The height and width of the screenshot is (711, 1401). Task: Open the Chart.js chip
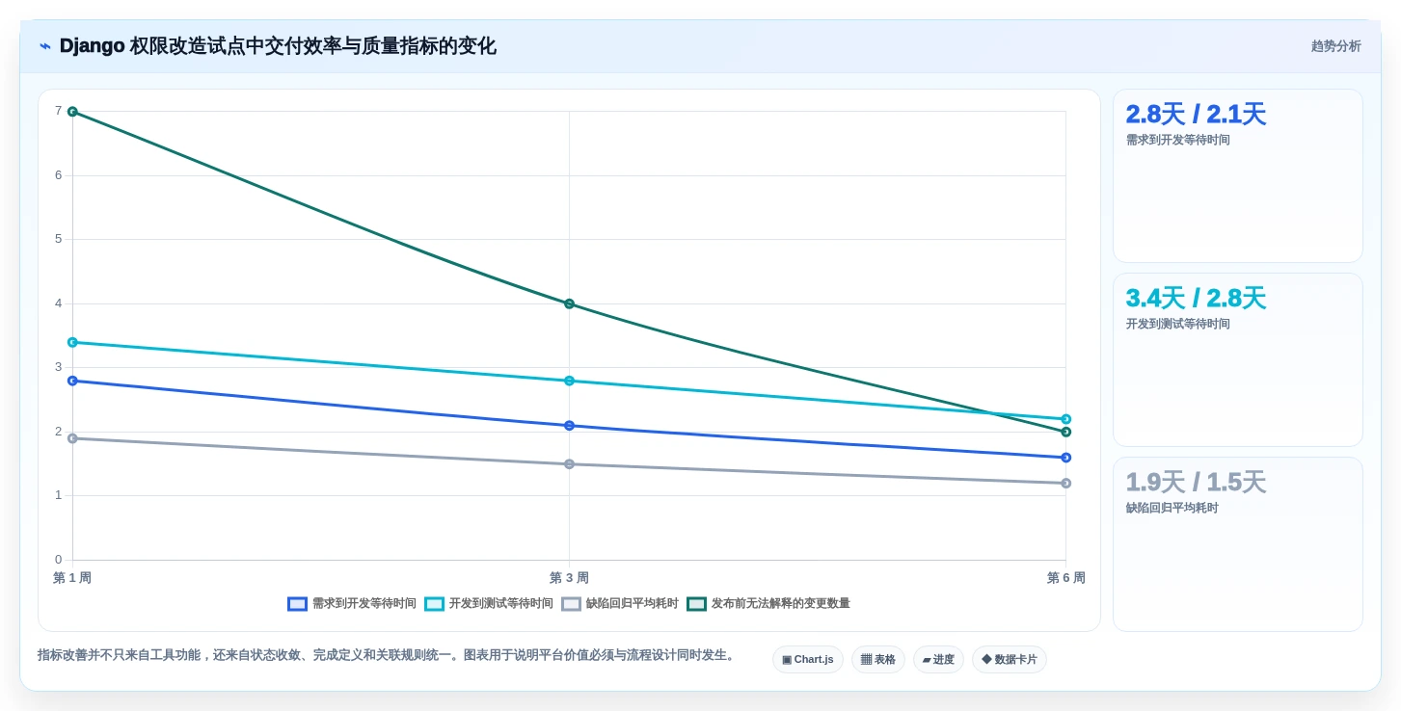(808, 660)
